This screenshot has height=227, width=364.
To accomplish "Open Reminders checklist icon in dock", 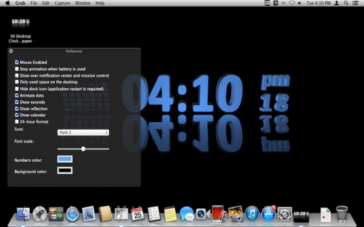I will click(x=153, y=214).
